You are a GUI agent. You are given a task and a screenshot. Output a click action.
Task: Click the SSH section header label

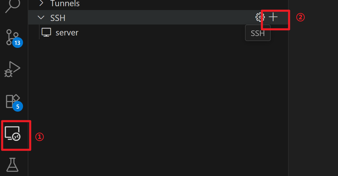pyautogui.click(x=58, y=18)
